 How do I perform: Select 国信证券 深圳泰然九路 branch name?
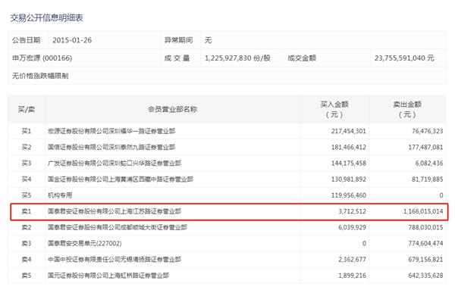(111, 147)
